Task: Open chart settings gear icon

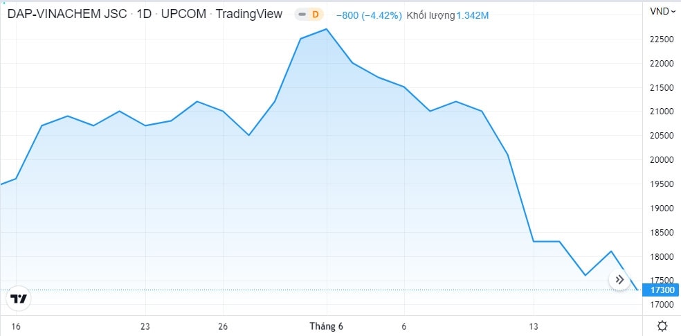Action: pos(662,326)
